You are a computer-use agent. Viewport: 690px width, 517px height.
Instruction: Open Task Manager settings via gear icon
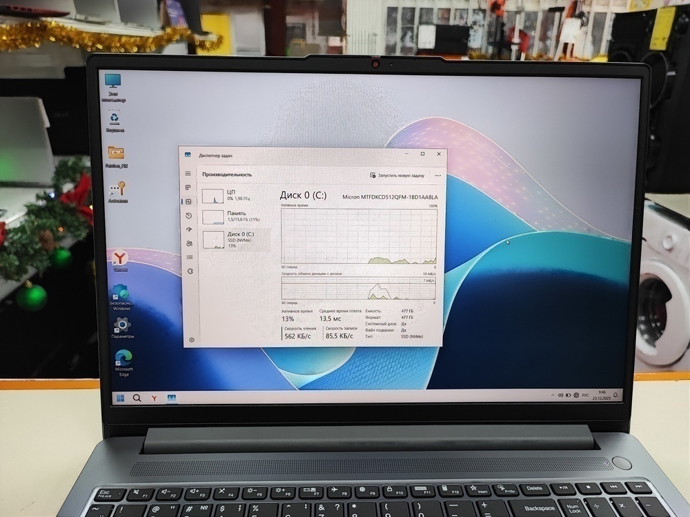(191, 339)
